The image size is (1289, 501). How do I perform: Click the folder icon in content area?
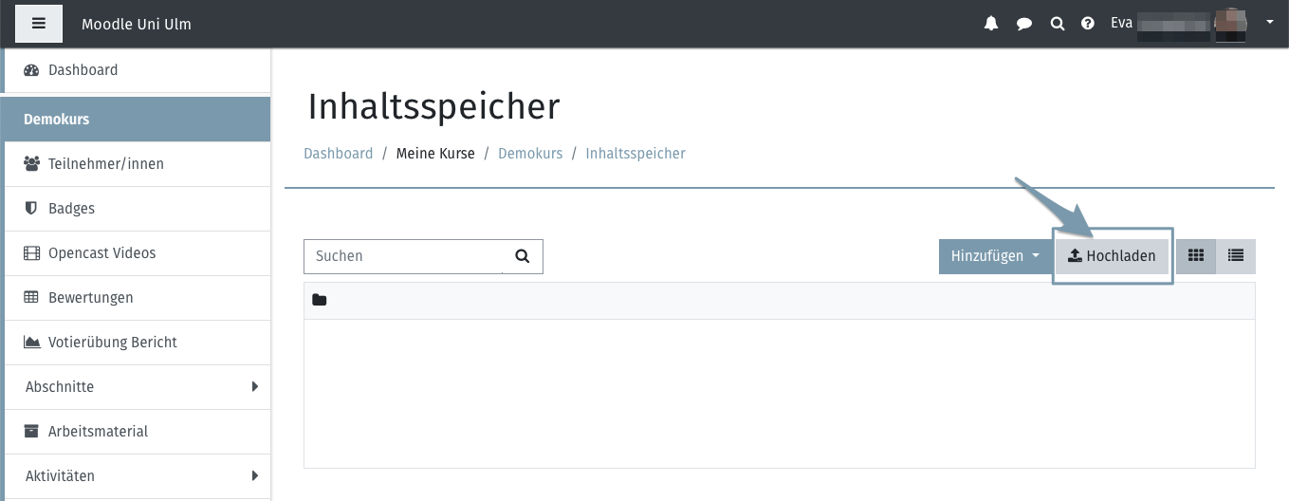point(320,301)
